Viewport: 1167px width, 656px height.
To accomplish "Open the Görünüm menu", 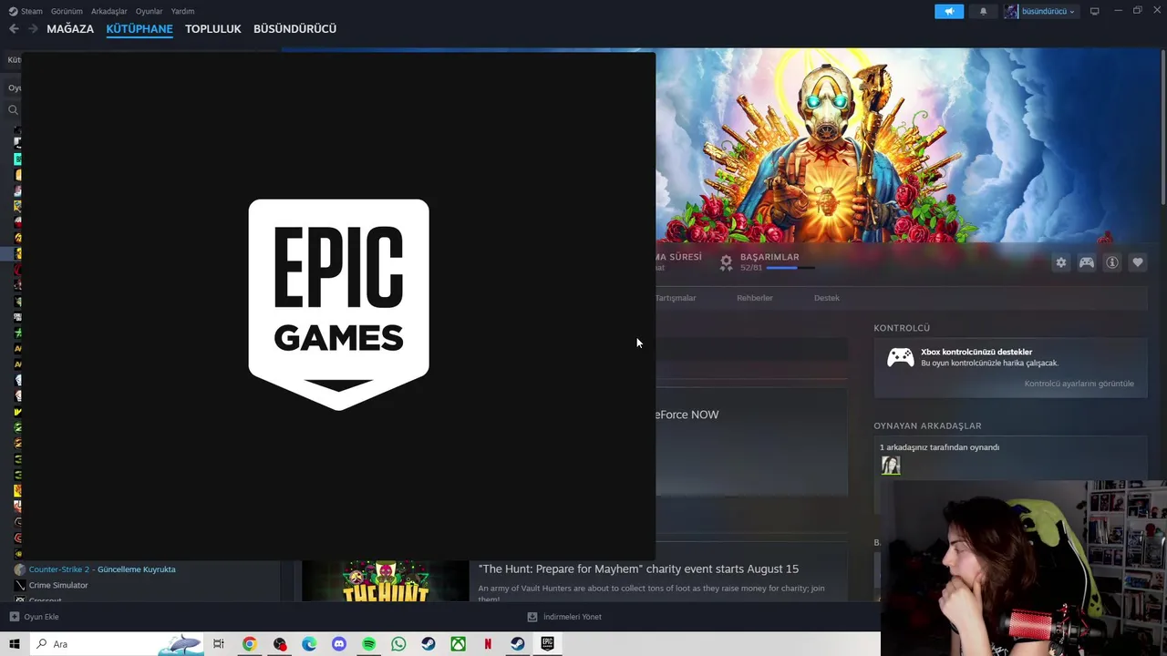I will [67, 11].
